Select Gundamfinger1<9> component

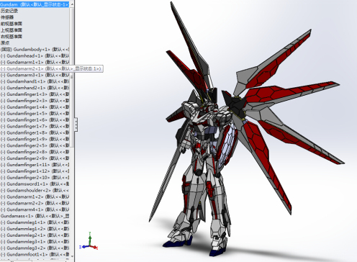click(x=35, y=139)
